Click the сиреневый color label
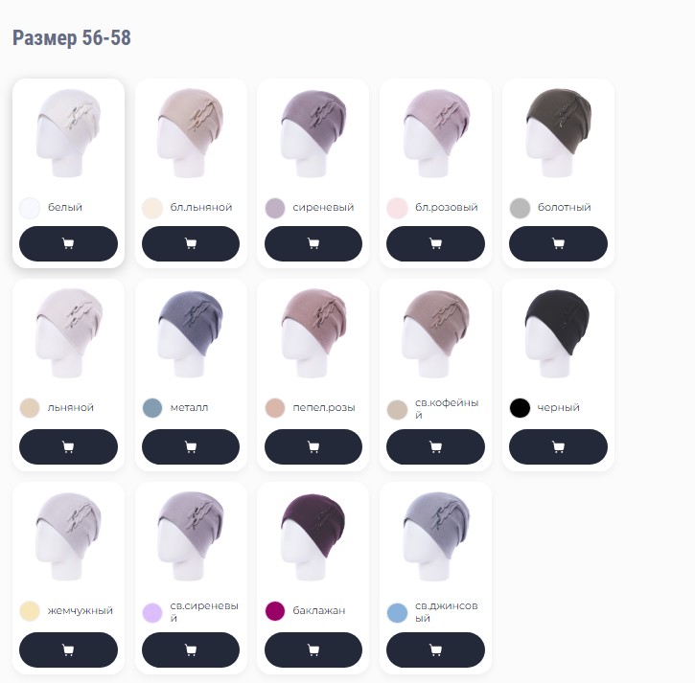 coord(323,207)
